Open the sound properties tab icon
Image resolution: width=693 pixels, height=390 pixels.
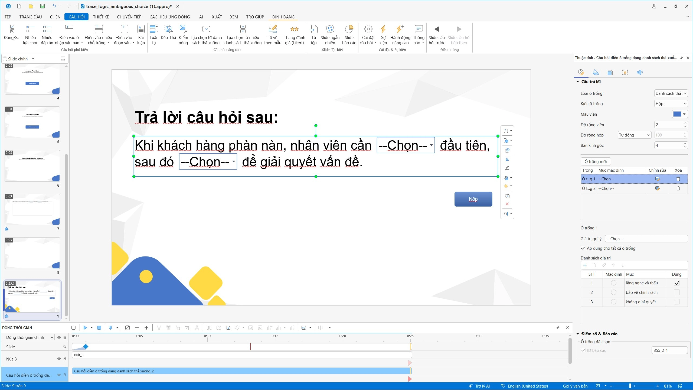pyautogui.click(x=640, y=72)
